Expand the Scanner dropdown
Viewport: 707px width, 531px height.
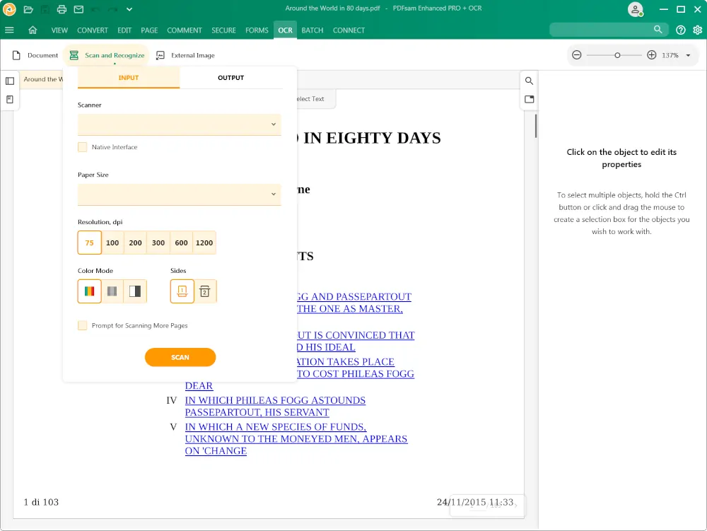tap(179, 124)
